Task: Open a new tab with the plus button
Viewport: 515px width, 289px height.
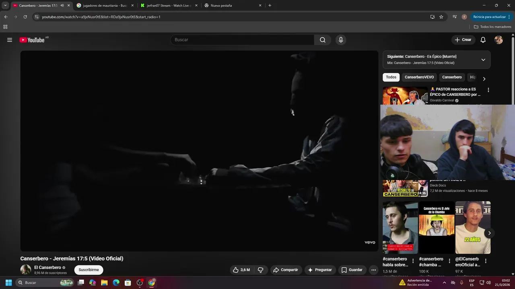Action: point(270,6)
